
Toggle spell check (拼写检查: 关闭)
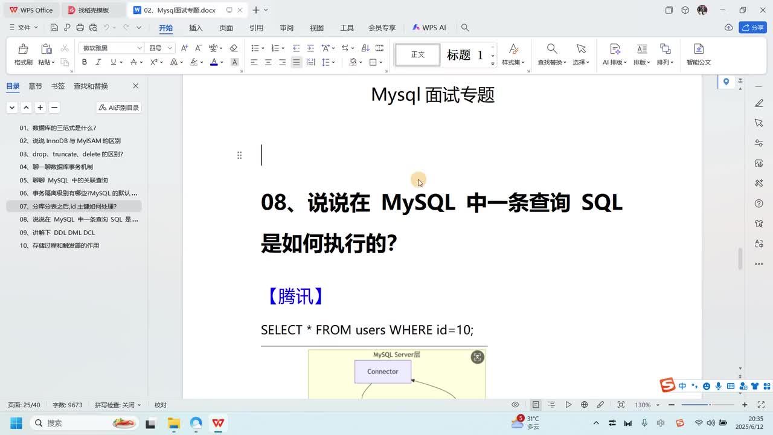coord(118,405)
